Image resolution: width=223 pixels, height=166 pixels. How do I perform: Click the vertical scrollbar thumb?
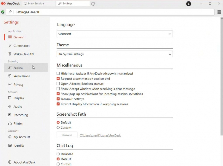[222, 77]
